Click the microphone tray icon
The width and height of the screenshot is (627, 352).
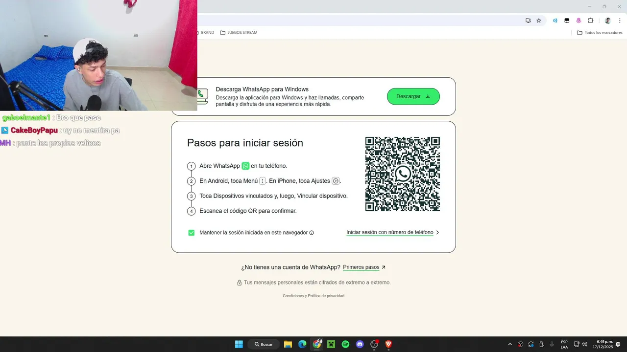(x=552, y=344)
